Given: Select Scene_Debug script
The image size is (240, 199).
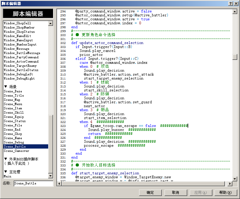Looking at the screenshot, I should click(14, 142).
